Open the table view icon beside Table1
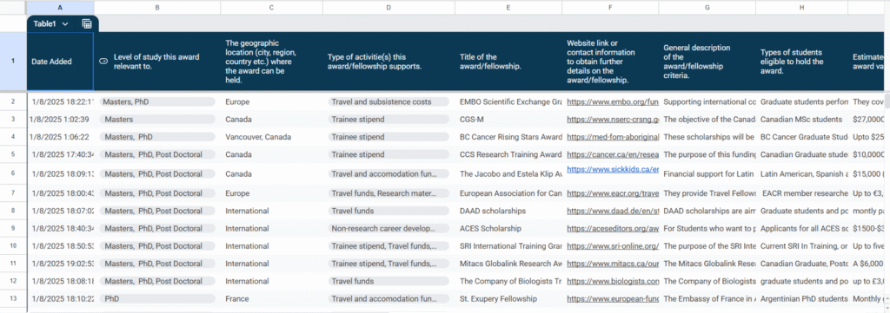890x313 pixels. tap(87, 23)
